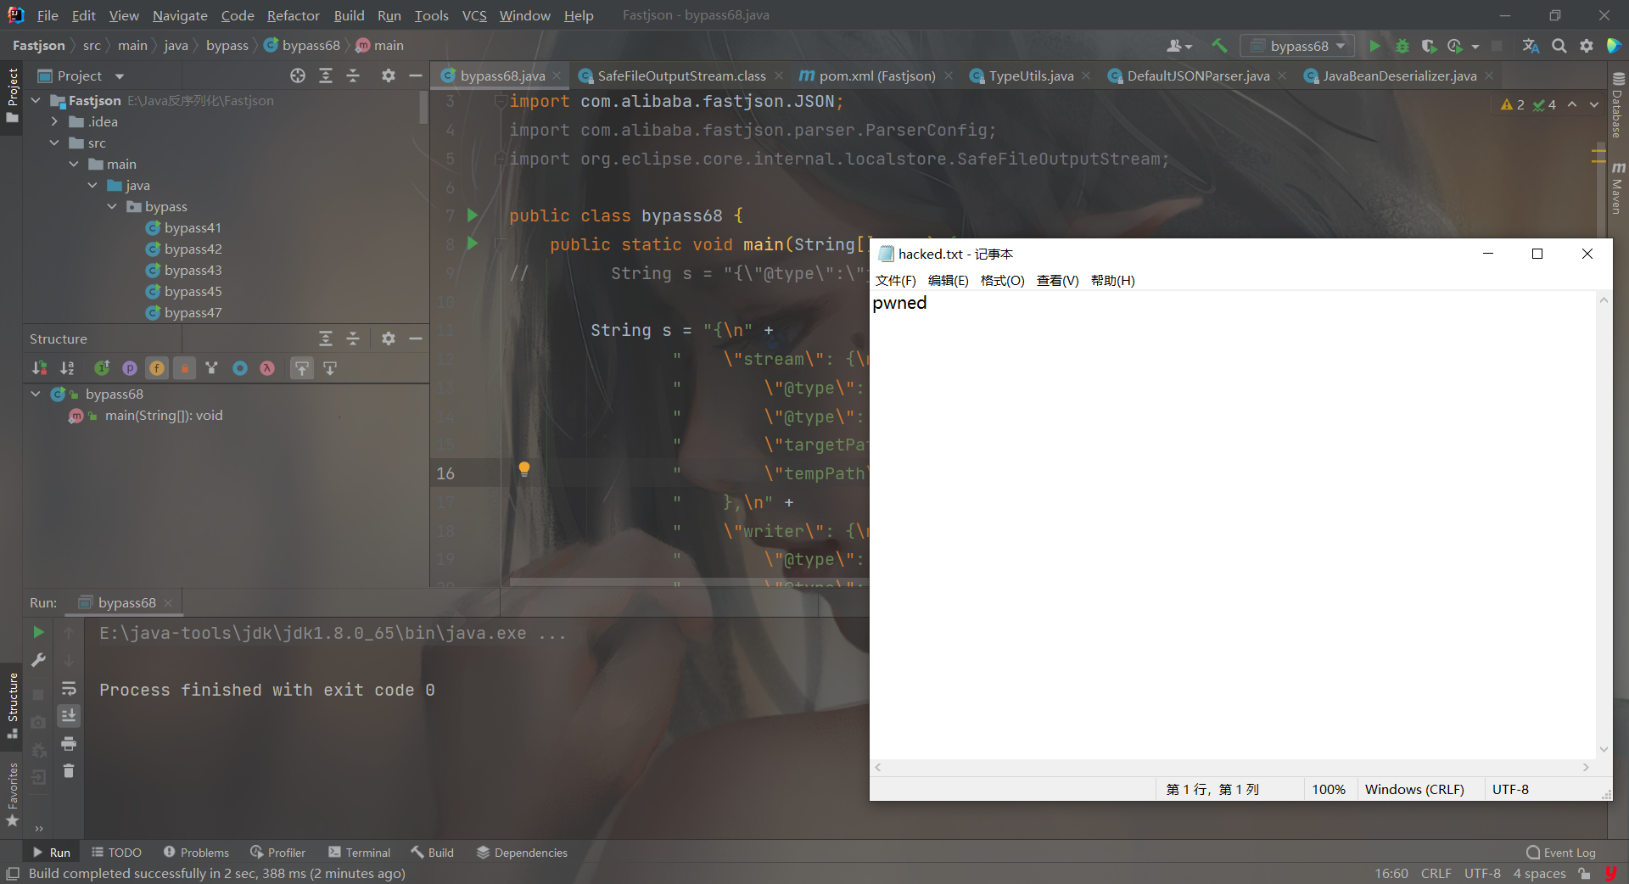This screenshot has height=884, width=1629.
Task: Run bypass68 with Coverage shield icon
Action: (x=1429, y=46)
